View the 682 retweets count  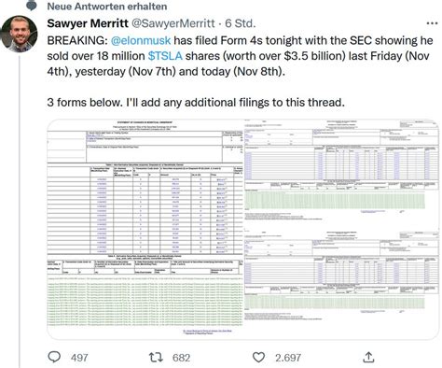click(x=181, y=358)
